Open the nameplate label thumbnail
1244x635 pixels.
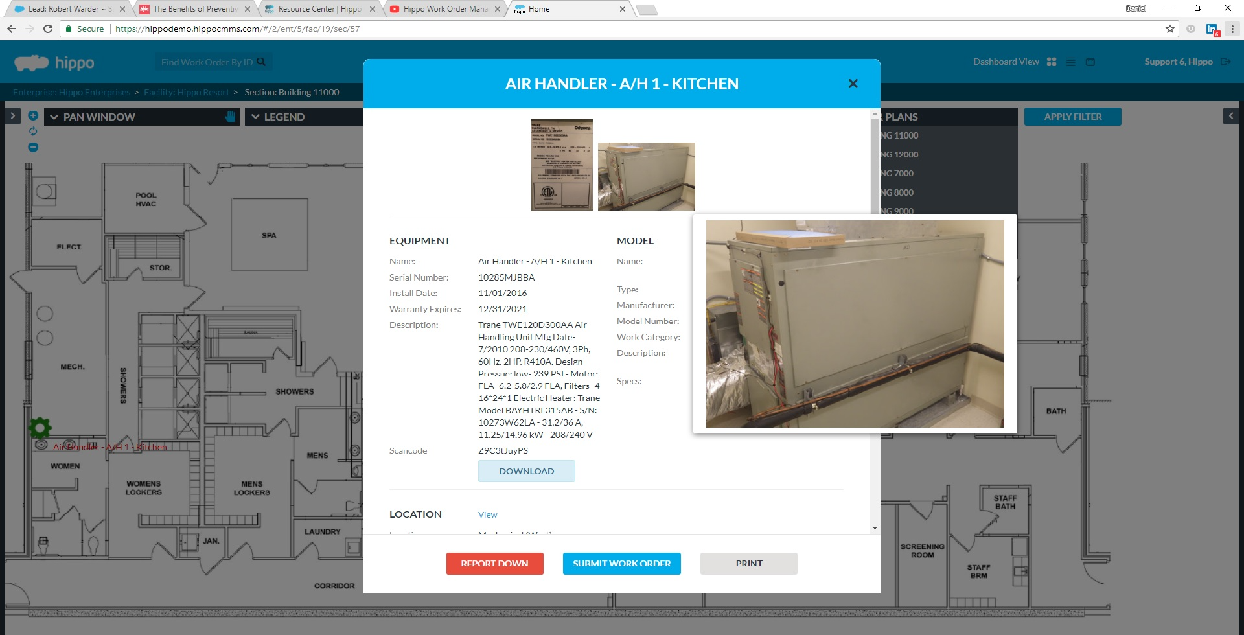click(x=562, y=165)
